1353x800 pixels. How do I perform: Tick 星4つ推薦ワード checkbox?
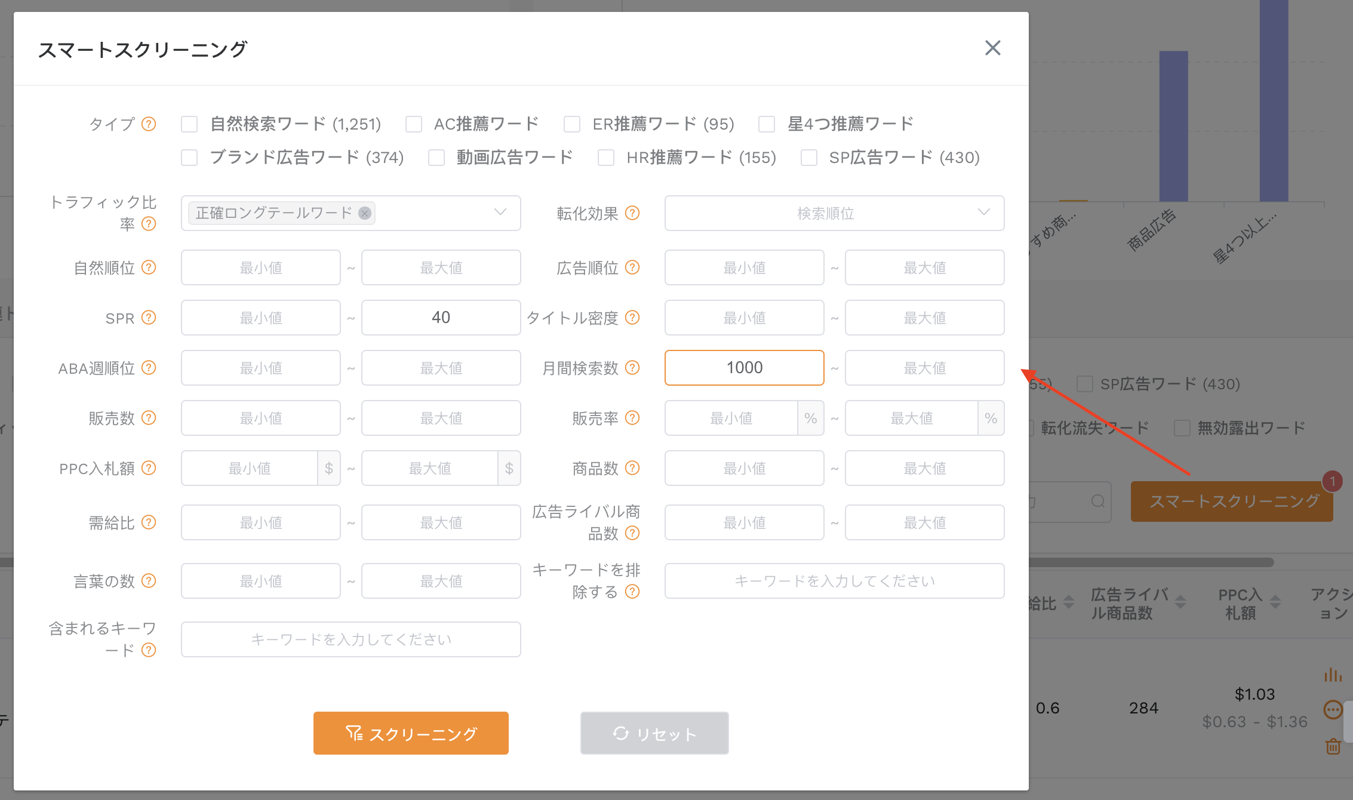click(x=767, y=124)
